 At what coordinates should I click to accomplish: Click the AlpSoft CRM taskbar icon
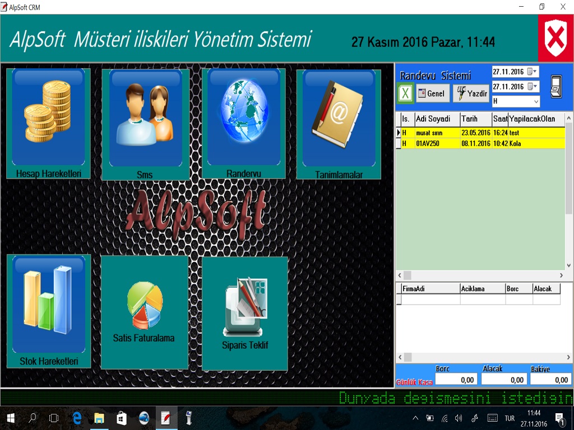click(x=166, y=418)
